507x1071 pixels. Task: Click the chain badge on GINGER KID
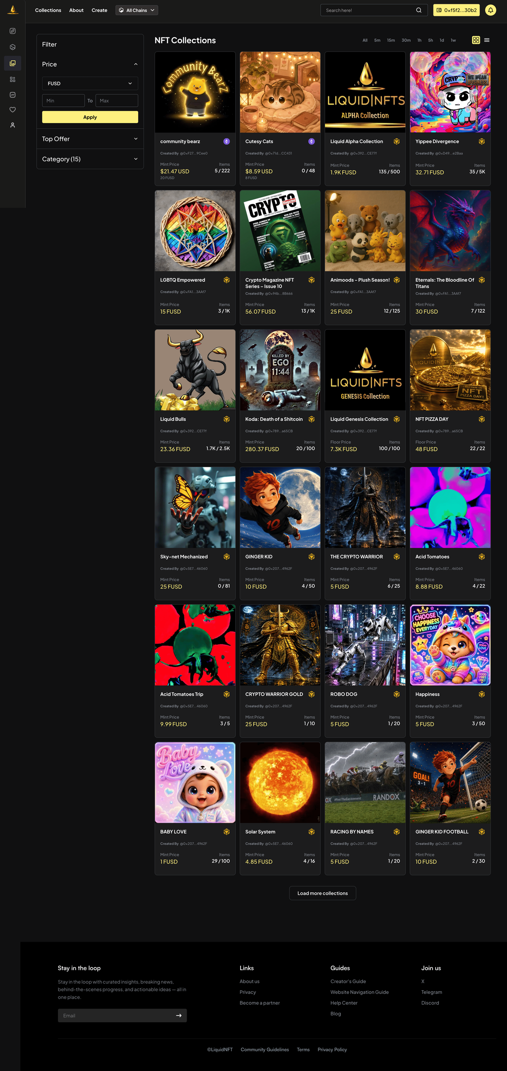point(311,556)
